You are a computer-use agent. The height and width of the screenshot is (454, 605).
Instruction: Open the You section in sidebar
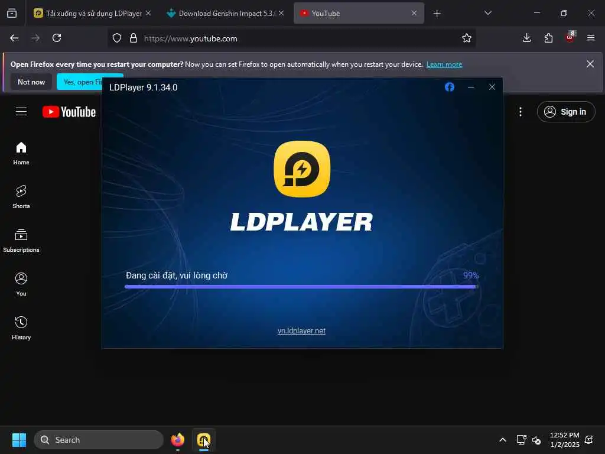[x=21, y=284]
